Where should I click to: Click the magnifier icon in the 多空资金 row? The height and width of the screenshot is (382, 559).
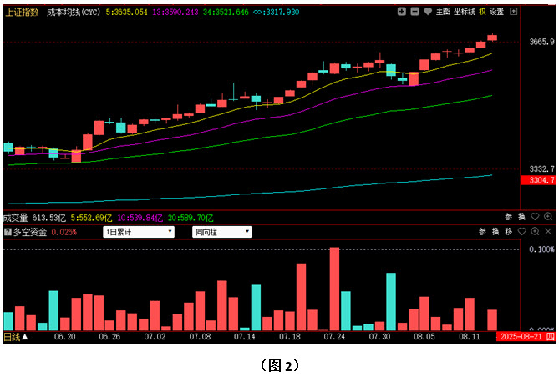tap(535, 232)
